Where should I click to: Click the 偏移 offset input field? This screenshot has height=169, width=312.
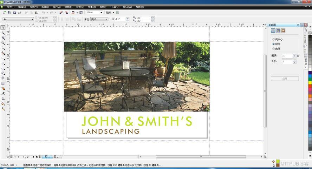287,56
